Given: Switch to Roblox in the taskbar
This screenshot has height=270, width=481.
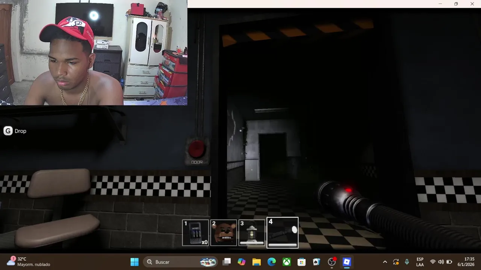Looking at the screenshot, I should pos(347,262).
